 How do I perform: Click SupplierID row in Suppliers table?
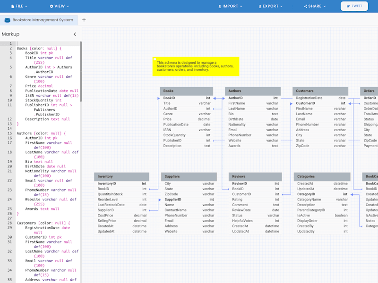(189, 200)
